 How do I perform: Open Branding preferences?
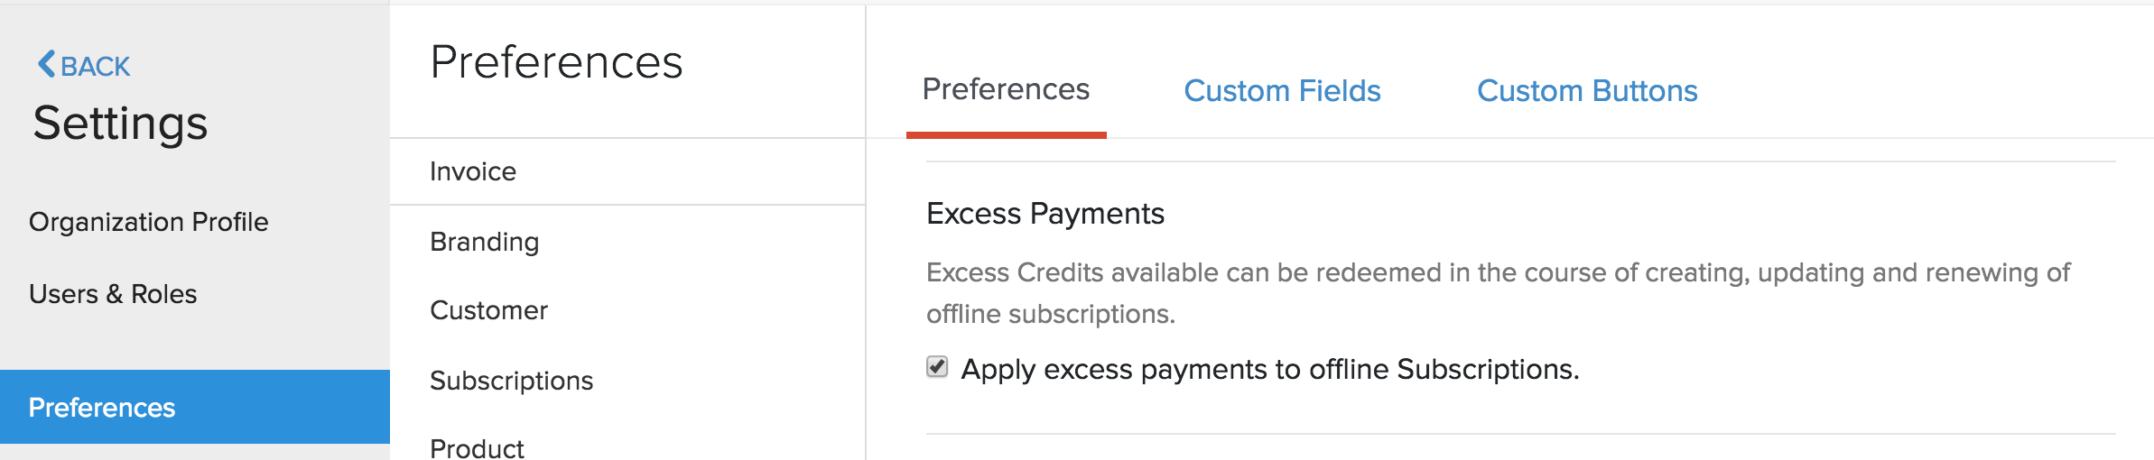point(484,242)
